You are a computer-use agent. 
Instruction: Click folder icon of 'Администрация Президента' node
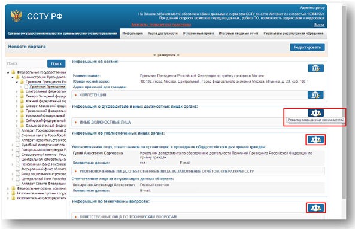pos(17,77)
